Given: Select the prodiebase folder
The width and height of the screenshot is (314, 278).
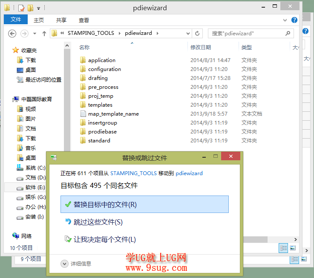Looking at the screenshot, I should 102,131.
